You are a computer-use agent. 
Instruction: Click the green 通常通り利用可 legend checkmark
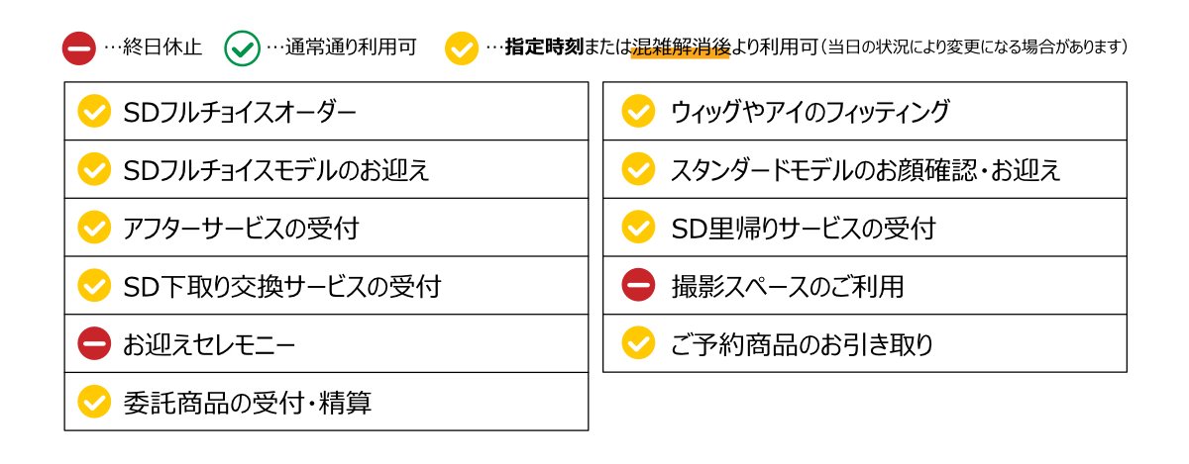point(242,47)
